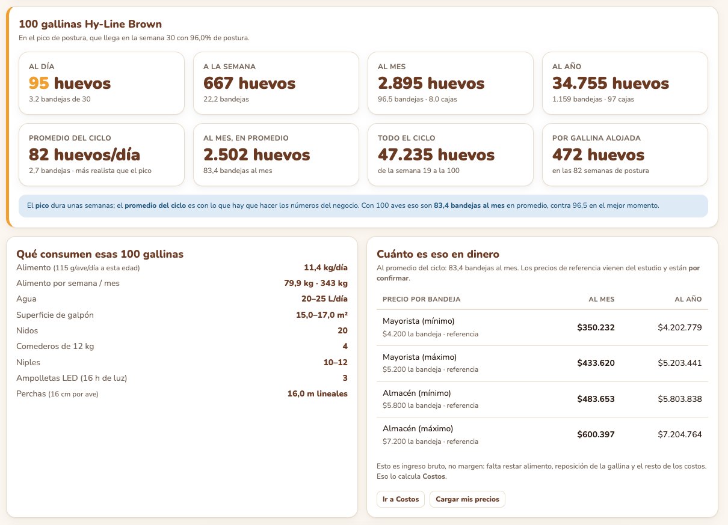Click the 'Alimento por semana / mes' label
The height and width of the screenshot is (525, 728).
(68, 283)
